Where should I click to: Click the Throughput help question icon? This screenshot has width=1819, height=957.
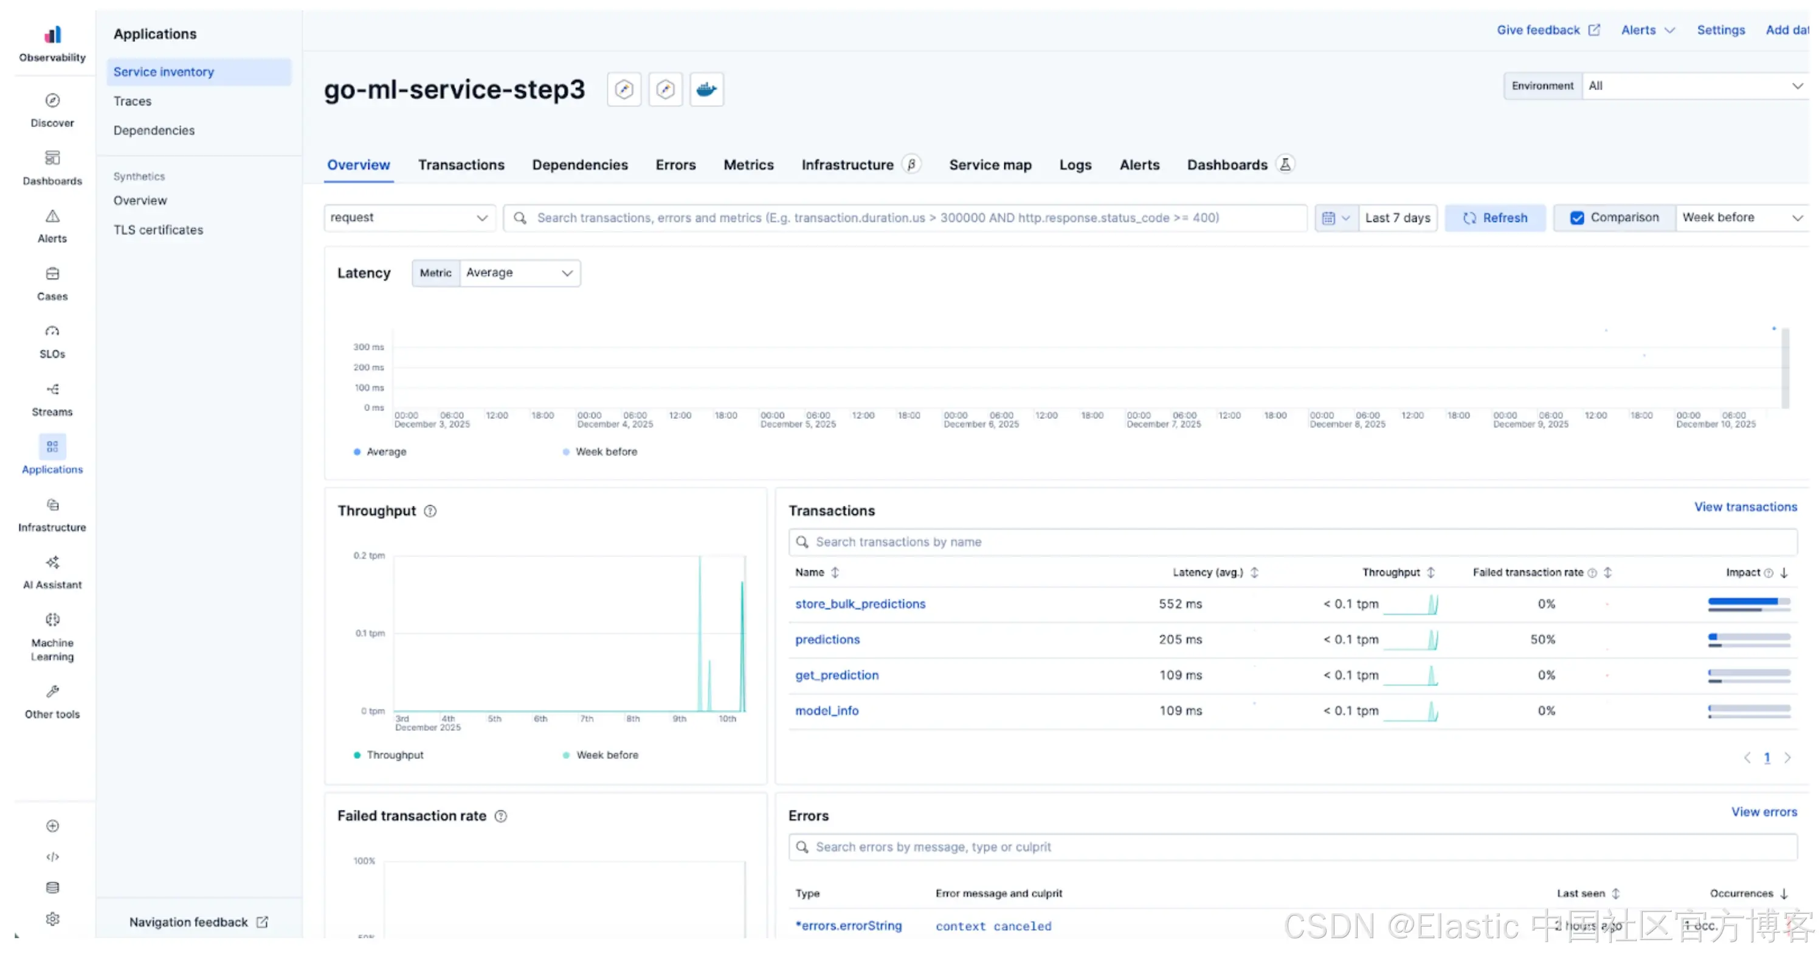pyautogui.click(x=430, y=511)
